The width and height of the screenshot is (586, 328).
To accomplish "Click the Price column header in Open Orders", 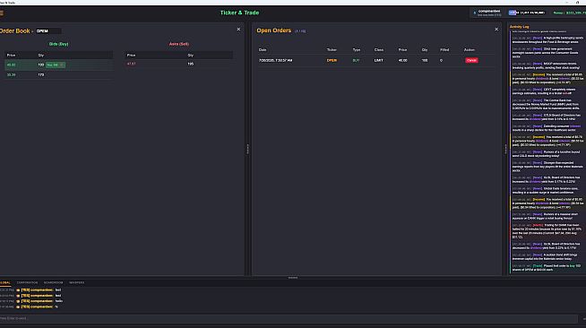I will (x=402, y=49).
